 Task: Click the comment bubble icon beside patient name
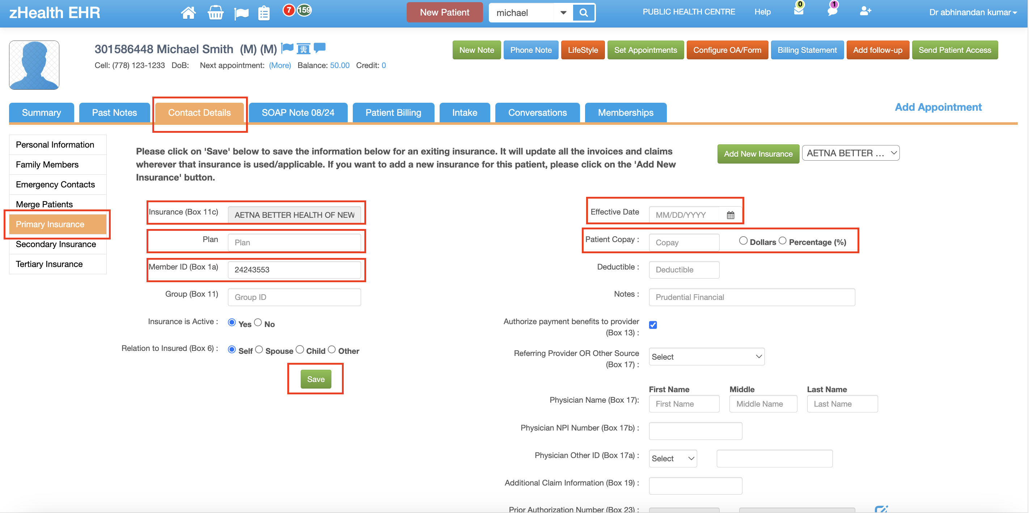coord(319,48)
